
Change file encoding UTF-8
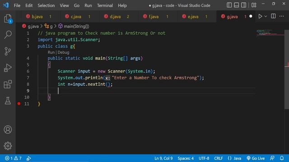click(204, 158)
